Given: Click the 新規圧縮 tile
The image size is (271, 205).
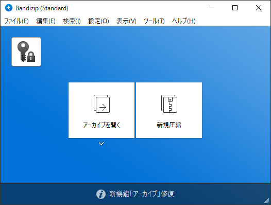Looking at the screenshot, I should click(169, 110).
